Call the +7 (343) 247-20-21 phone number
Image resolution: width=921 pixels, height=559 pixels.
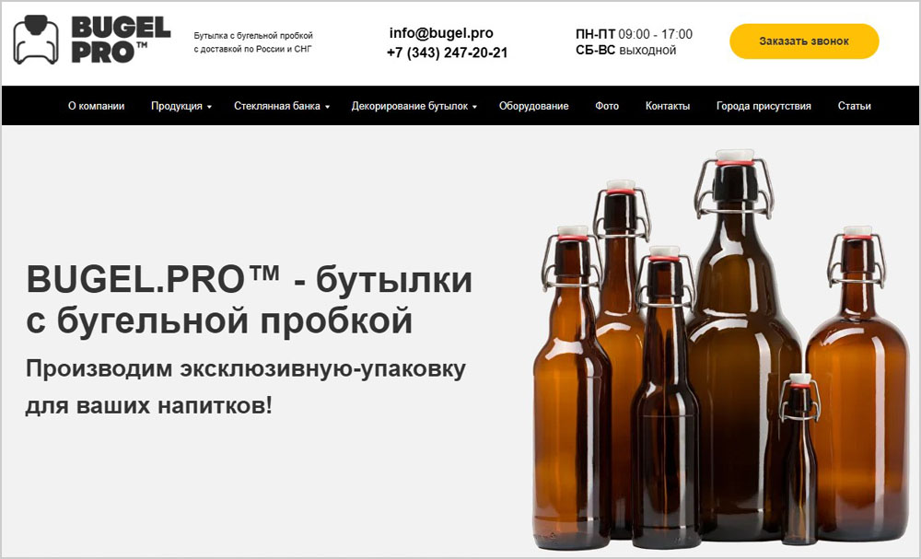[447, 52]
